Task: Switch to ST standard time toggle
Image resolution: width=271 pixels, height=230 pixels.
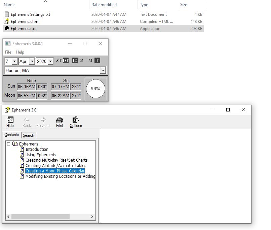Action: (59, 61)
